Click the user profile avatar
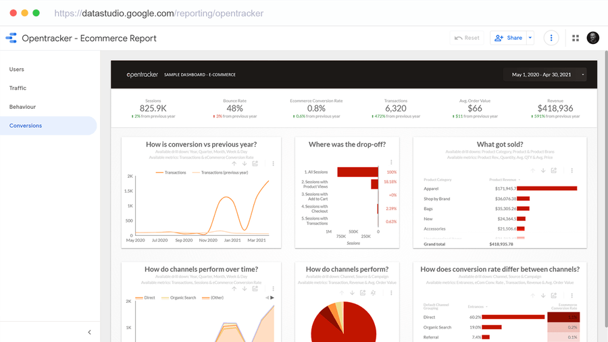608x342 pixels. (x=593, y=38)
